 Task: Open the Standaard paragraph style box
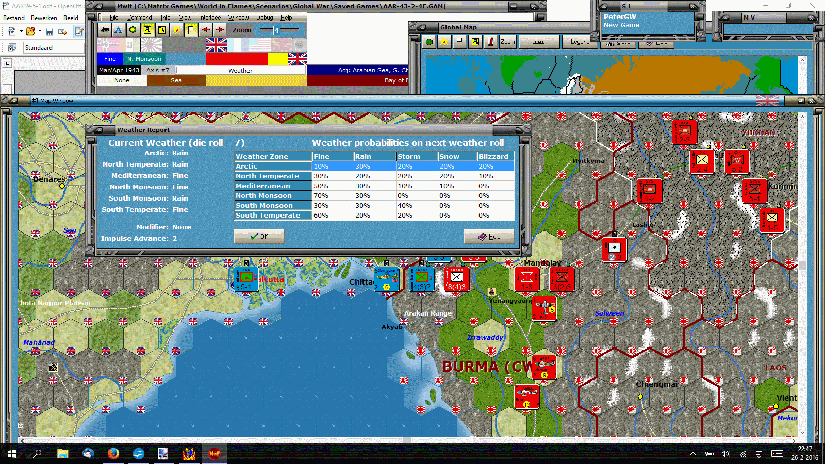click(54, 48)
